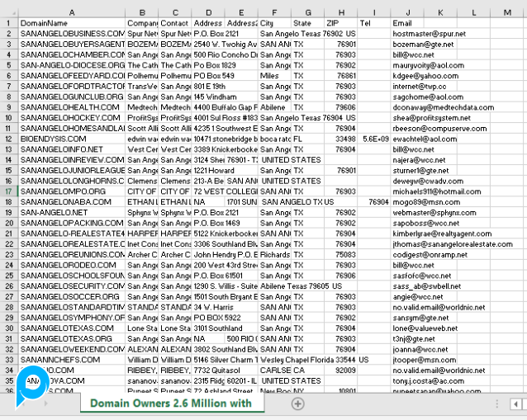This screenshot has height=420, width=527.
Task: Click the Email header cell
Action: point(402,23)
